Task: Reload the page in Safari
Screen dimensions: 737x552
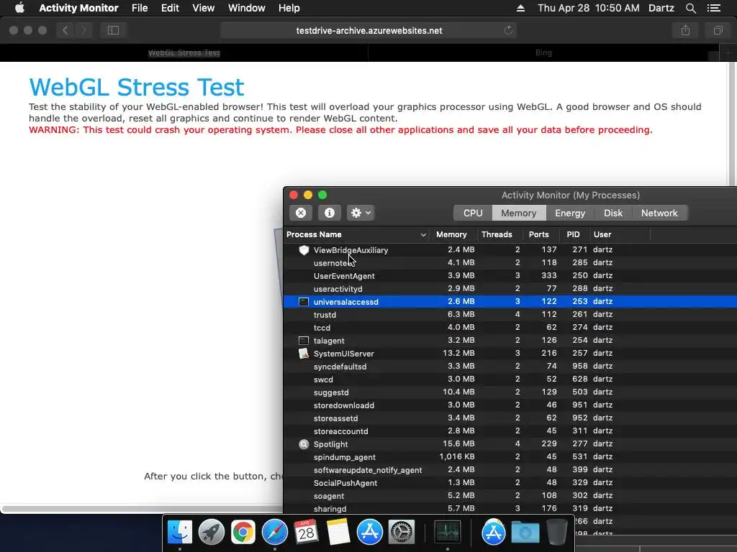Action: point(508,30)
